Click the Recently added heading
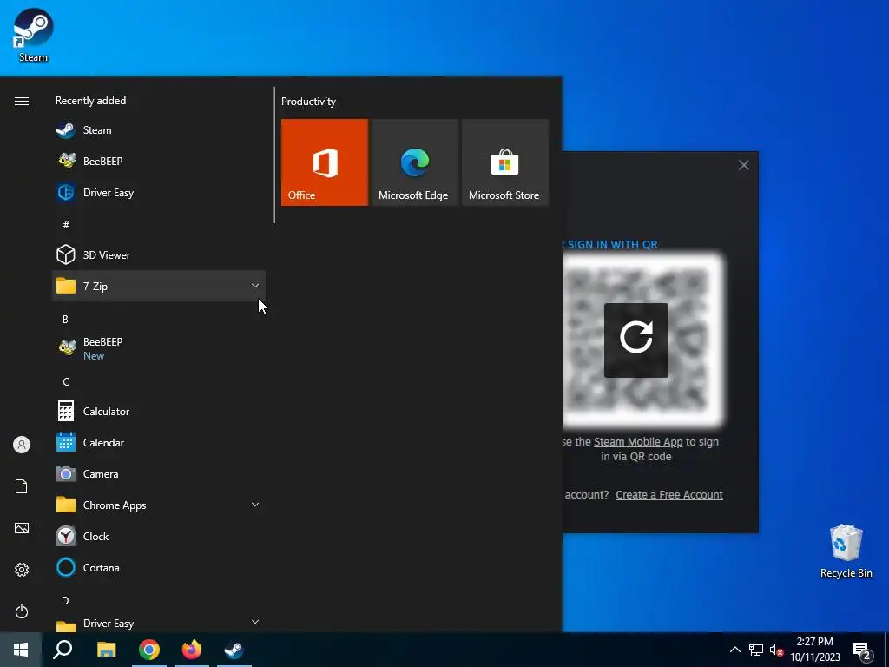The image size is (889, 667). 90,101
